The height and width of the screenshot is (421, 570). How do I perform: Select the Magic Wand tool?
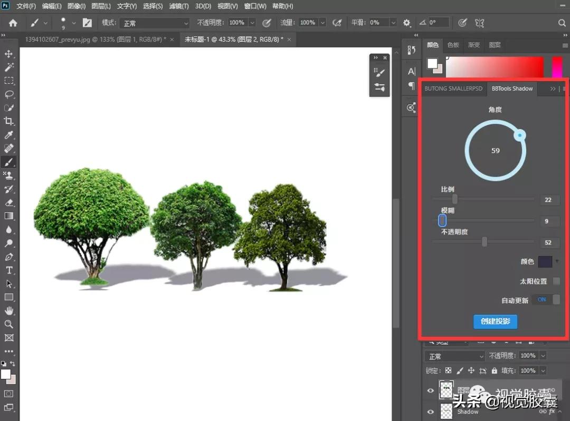(x=9, y=67)
